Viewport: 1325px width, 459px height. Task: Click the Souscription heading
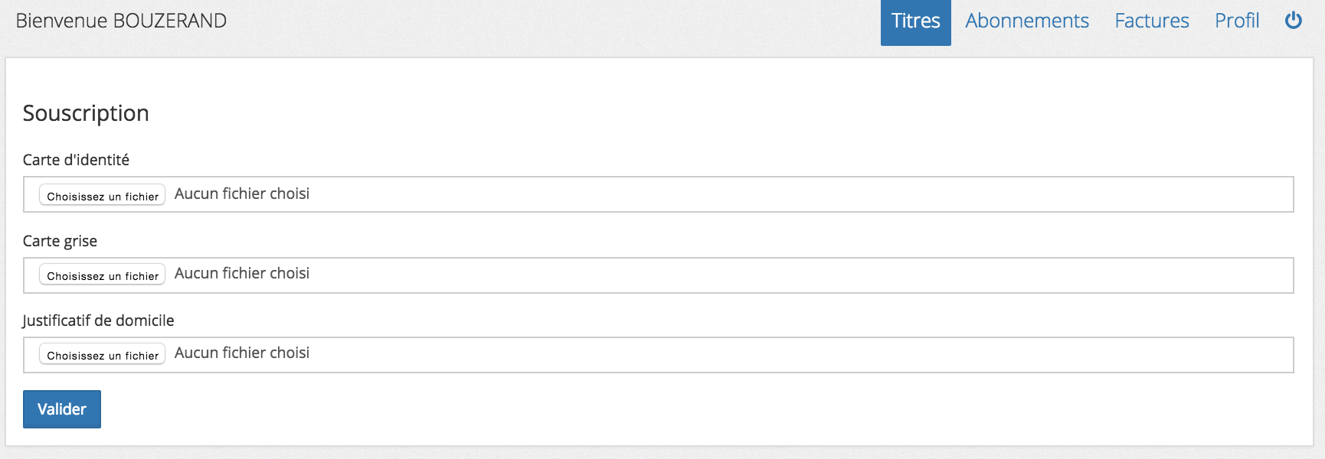point(86,113)
